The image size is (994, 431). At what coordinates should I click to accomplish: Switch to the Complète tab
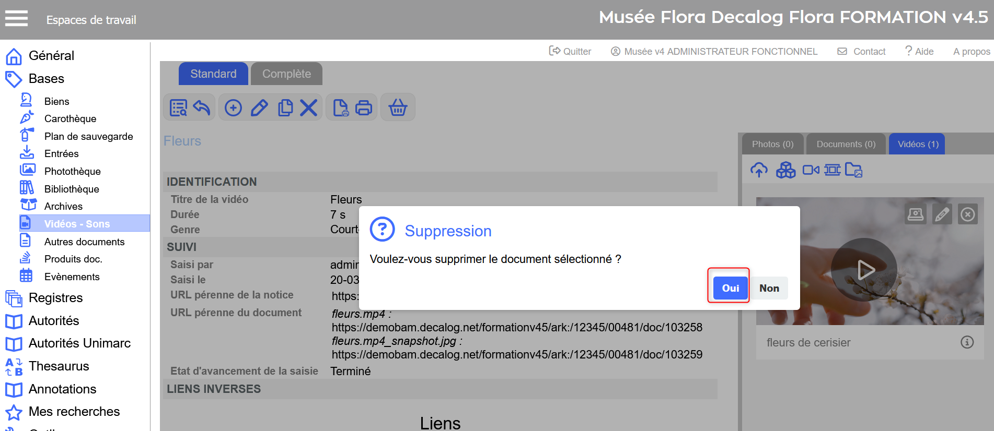tap(286, 74)
